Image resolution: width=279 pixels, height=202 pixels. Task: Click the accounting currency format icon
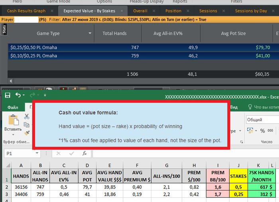click(250, 131)
